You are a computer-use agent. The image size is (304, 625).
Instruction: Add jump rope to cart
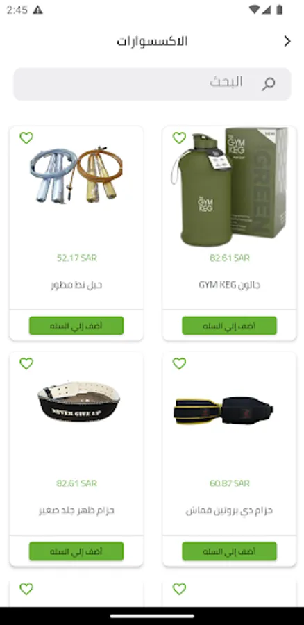click(x=76, y=326)
